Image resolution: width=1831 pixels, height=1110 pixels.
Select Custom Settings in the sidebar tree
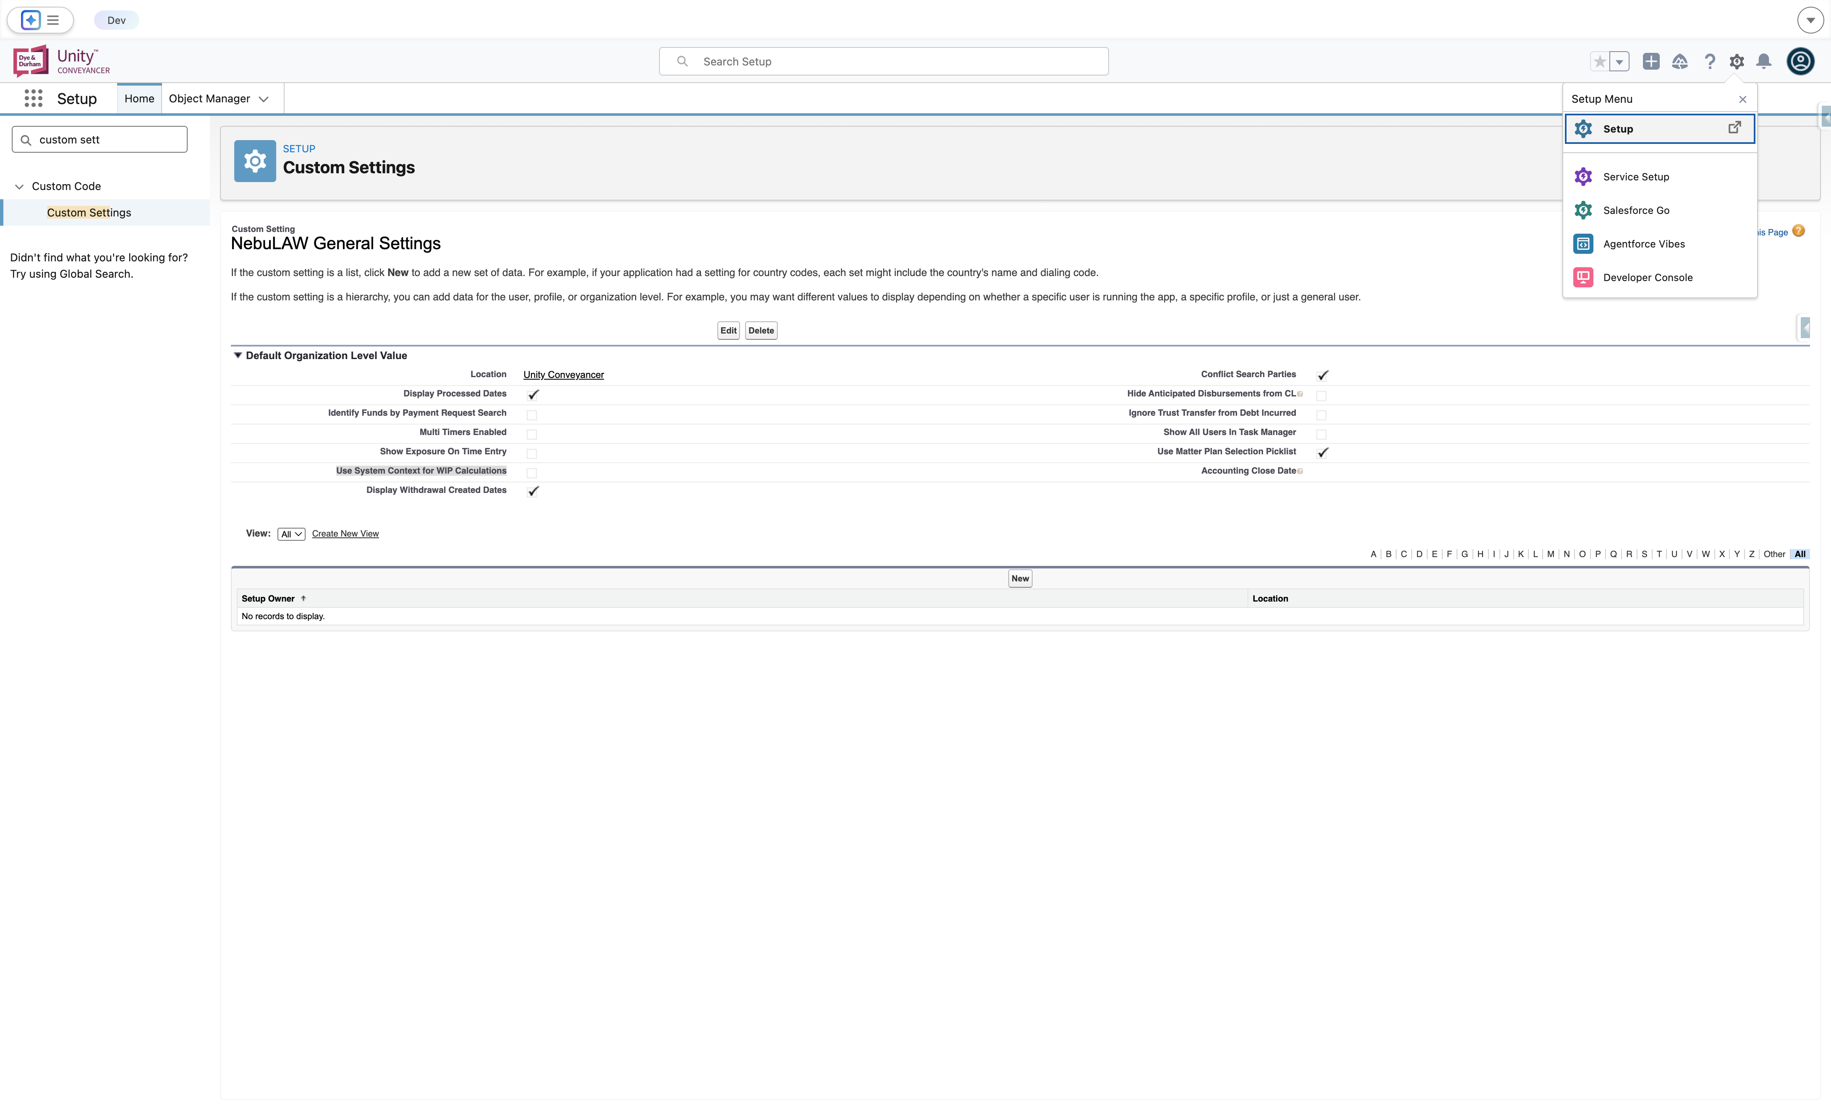pos(89,212)
